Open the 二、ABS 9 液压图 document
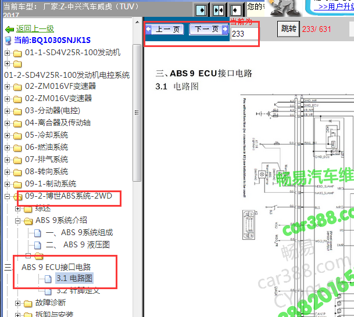This screenshot has height=317, width=354. [78, 244]
